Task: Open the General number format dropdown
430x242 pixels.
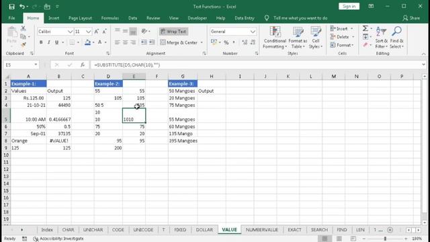Action: pyautogui.click(x=253, y=32)
